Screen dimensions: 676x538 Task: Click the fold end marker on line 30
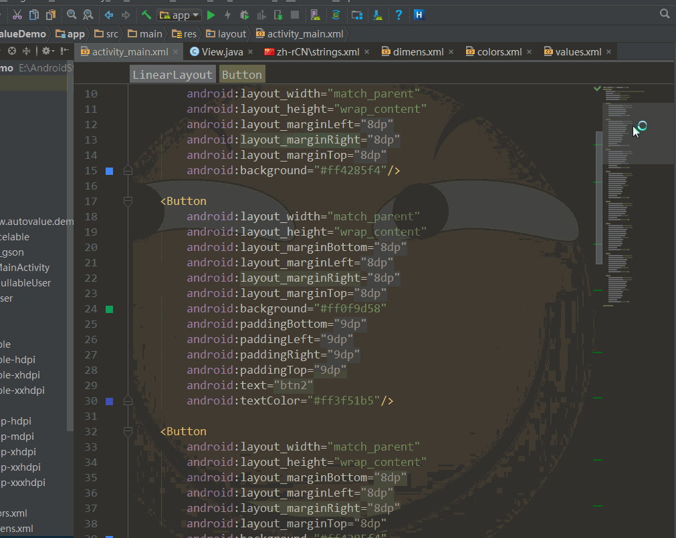[x=128, y=401]
